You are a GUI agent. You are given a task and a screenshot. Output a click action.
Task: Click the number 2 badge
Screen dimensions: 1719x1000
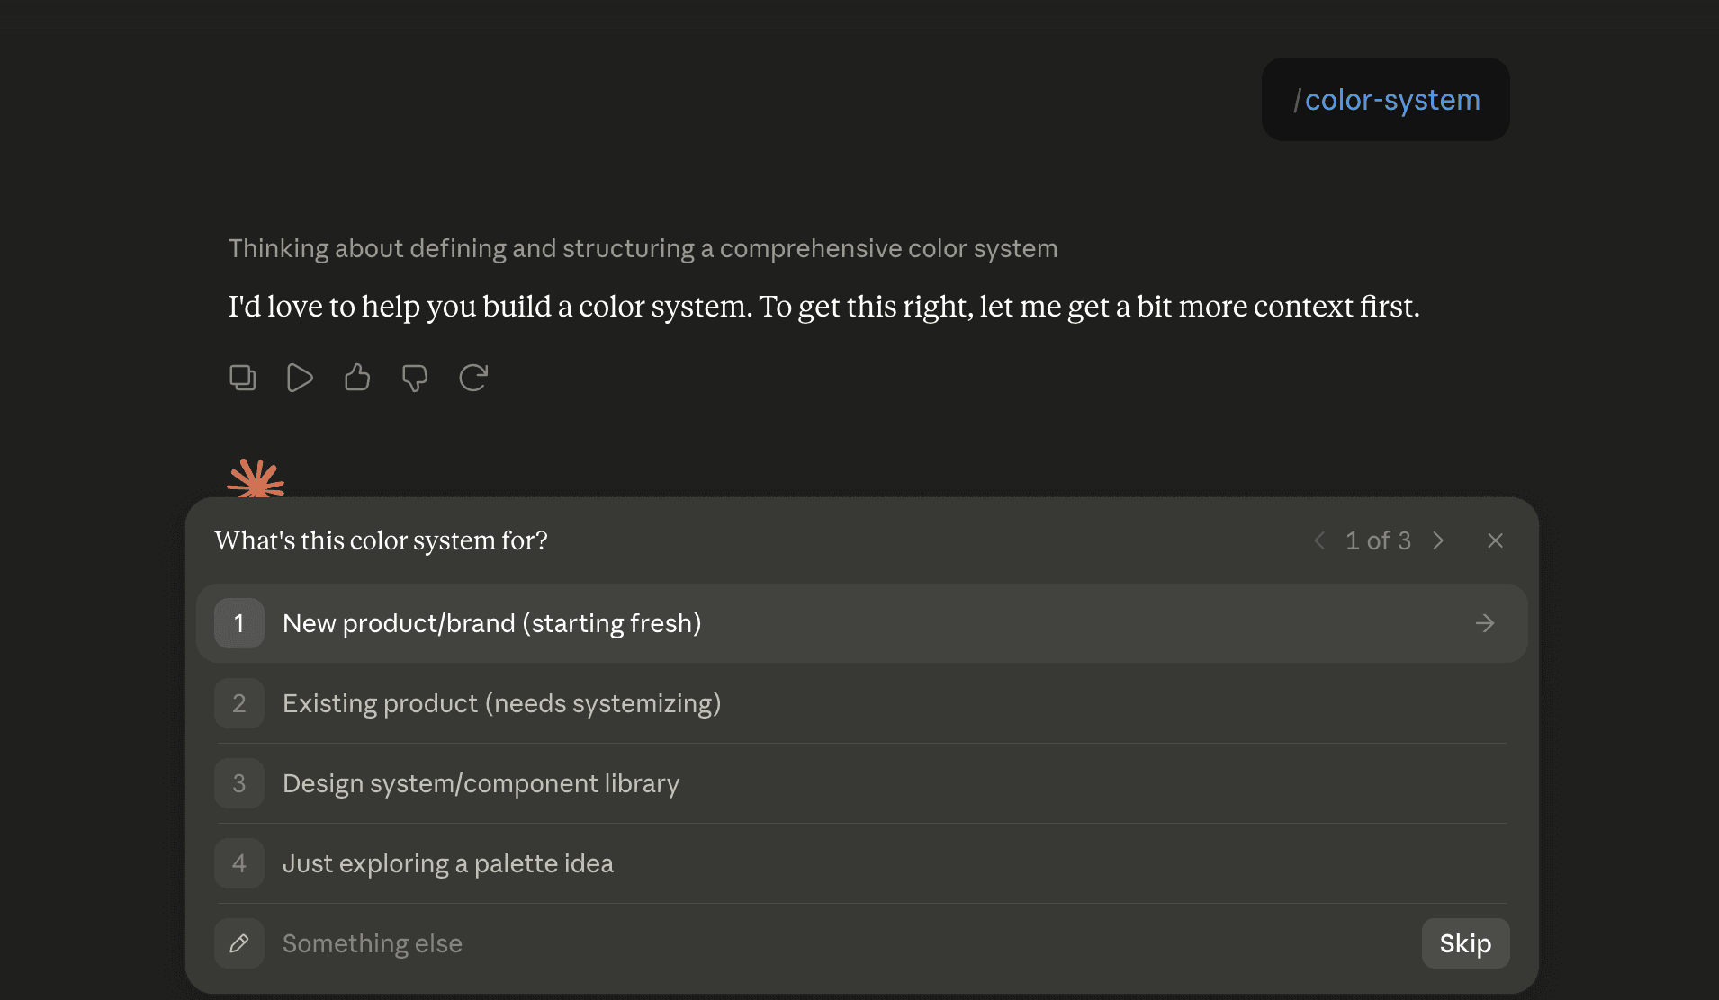click(x=239, y=703)
